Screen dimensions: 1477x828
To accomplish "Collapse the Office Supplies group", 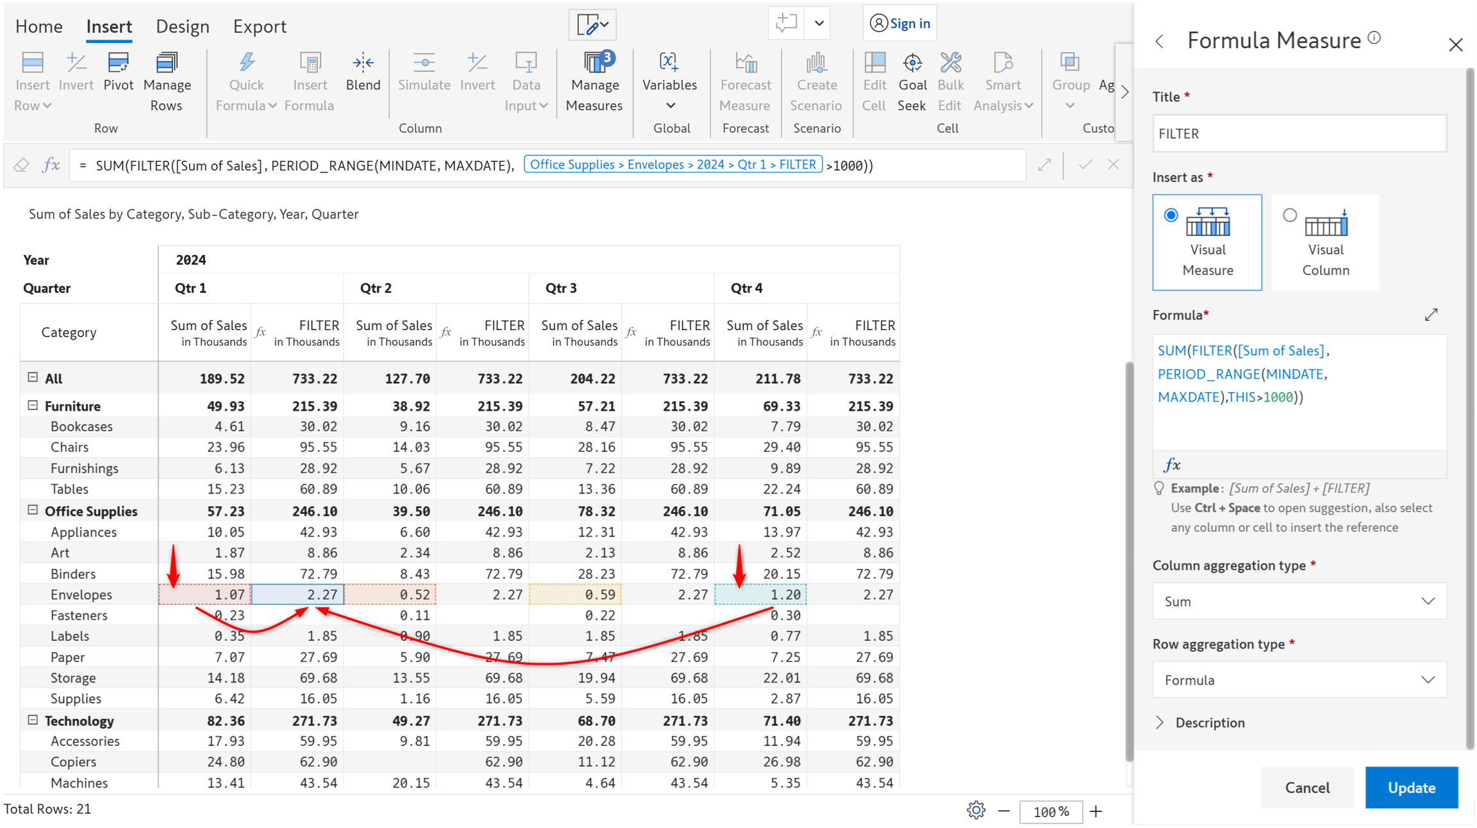I will click(33, 510).
